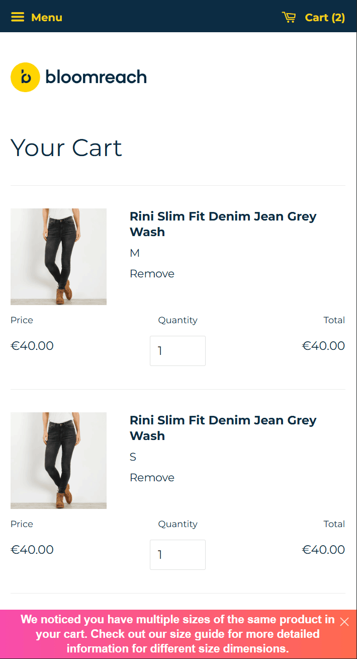
Task: Click the M size label
Action: click(135, 253)
